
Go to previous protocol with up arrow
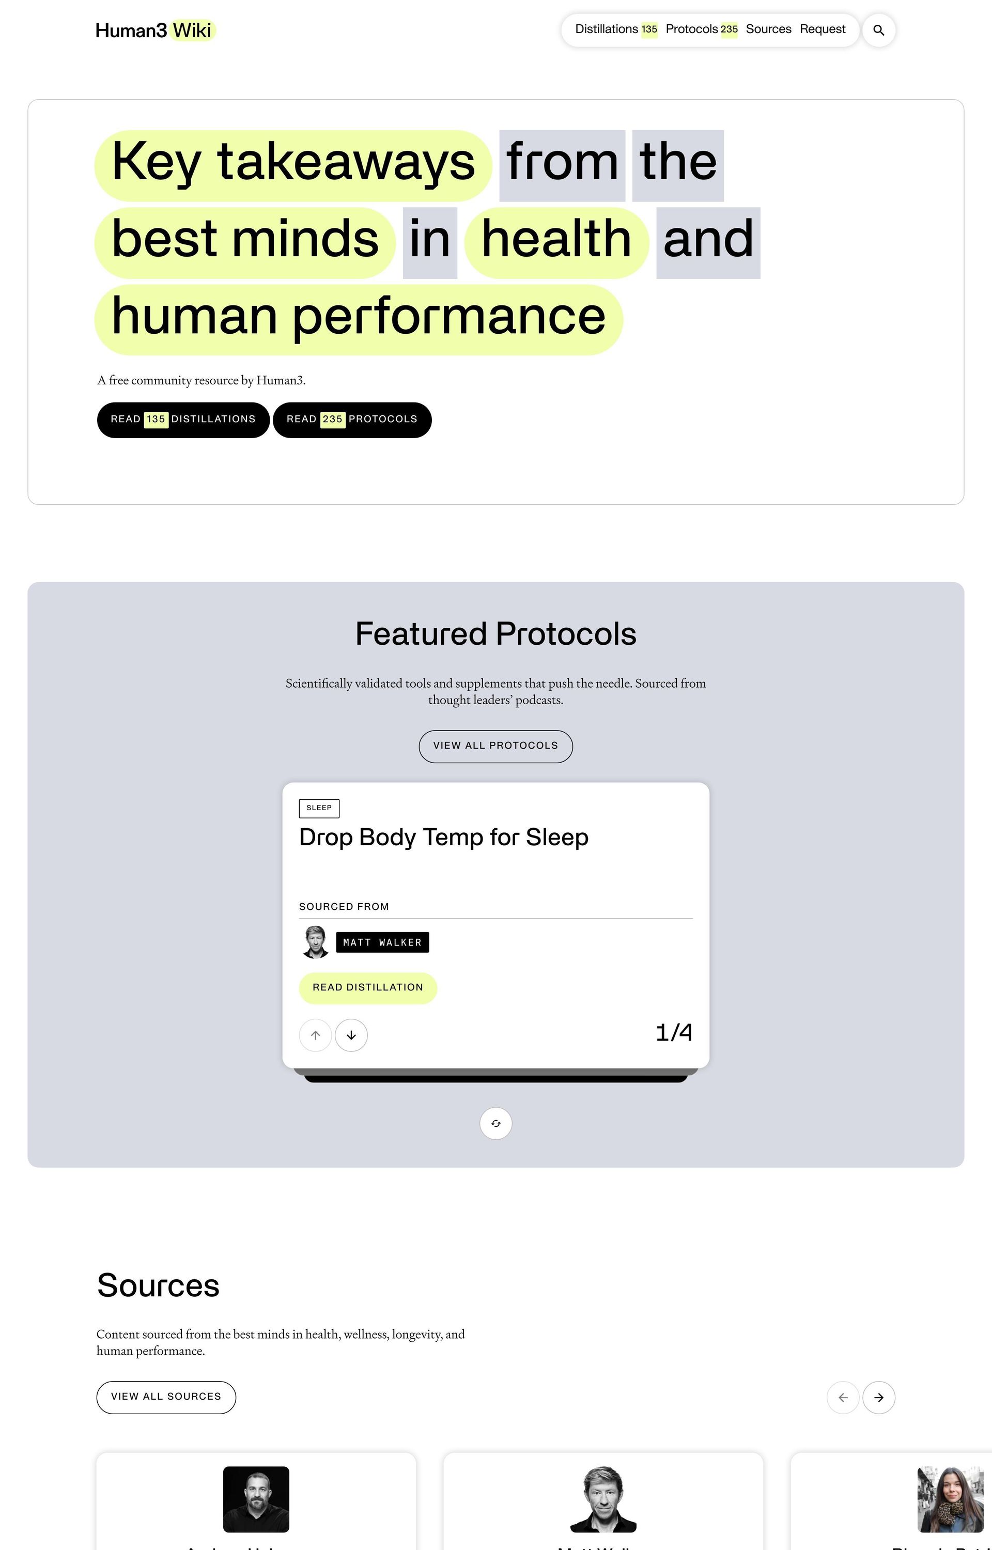[x=315, y=1035]
